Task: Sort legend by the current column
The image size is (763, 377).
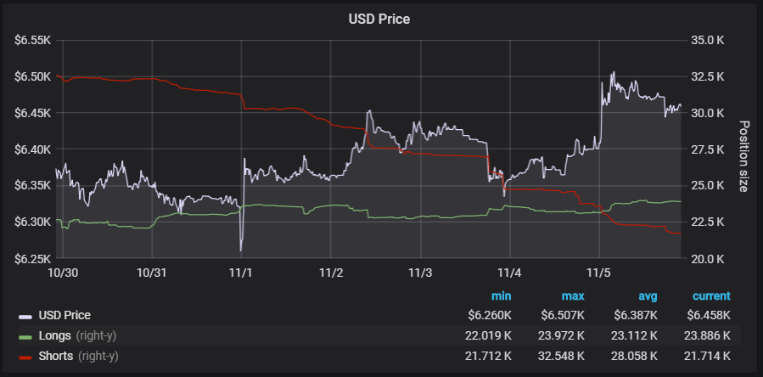Action: [711, 296]
